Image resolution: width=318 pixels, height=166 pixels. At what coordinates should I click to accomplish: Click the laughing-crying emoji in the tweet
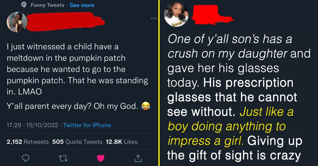(x=145, y=106)
